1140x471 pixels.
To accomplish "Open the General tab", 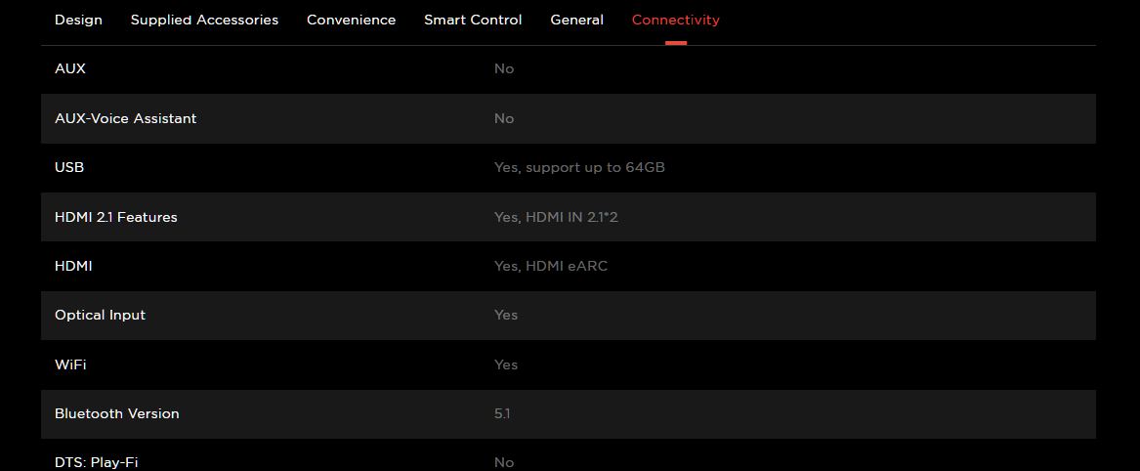I will tap(576, 20).
